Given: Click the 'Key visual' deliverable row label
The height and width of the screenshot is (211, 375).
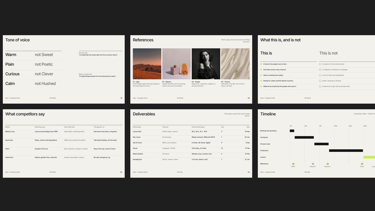Looking at the screenshot, I should [137, 137].
